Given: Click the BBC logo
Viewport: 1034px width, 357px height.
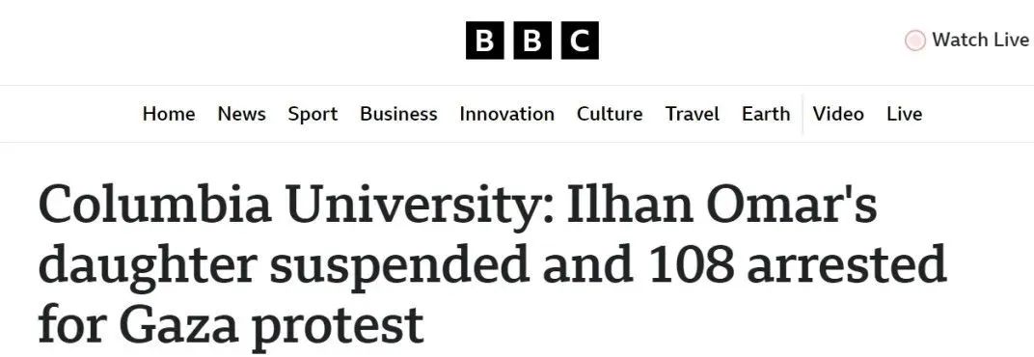Looking at the screenshot, I should [532, 41].
